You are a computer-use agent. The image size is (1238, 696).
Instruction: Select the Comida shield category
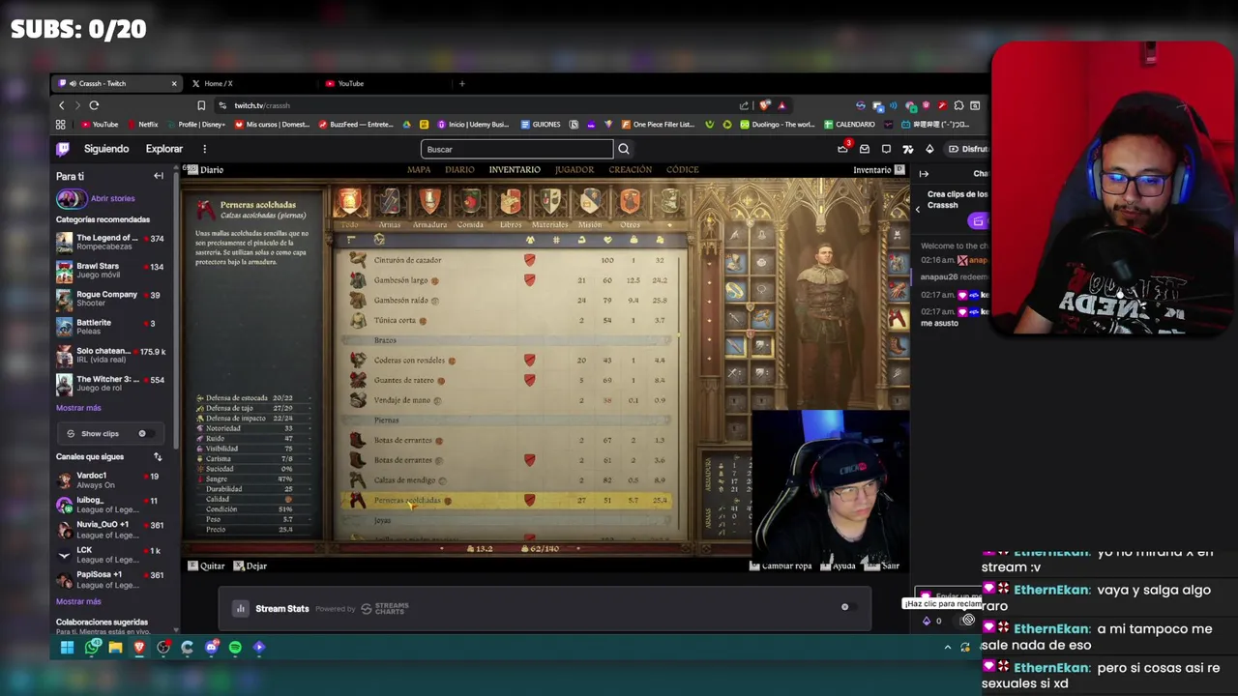pos(470,201)
